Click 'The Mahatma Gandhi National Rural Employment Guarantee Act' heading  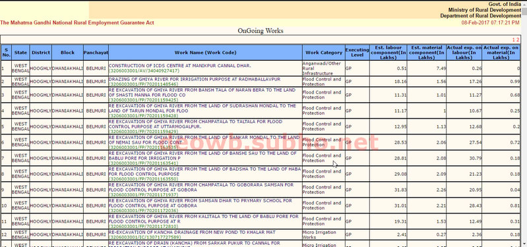pos(77,23)
